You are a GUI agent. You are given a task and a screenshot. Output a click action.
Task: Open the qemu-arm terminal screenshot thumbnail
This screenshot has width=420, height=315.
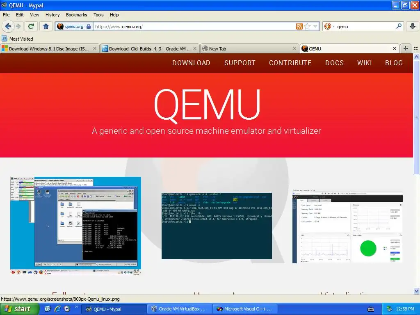coord(217,226)
